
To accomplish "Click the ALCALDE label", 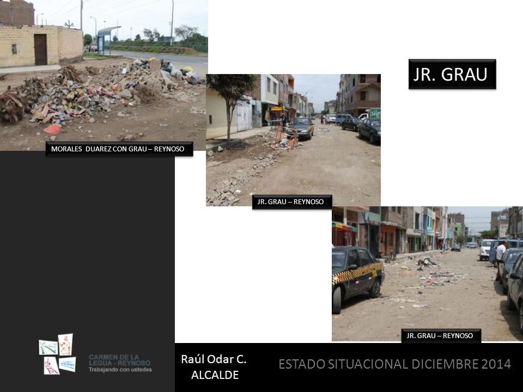I will pyautogui.click(x=215, y=375).
